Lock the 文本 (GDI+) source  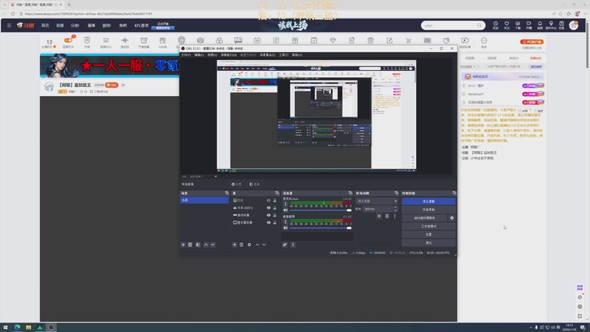(274, 208)
